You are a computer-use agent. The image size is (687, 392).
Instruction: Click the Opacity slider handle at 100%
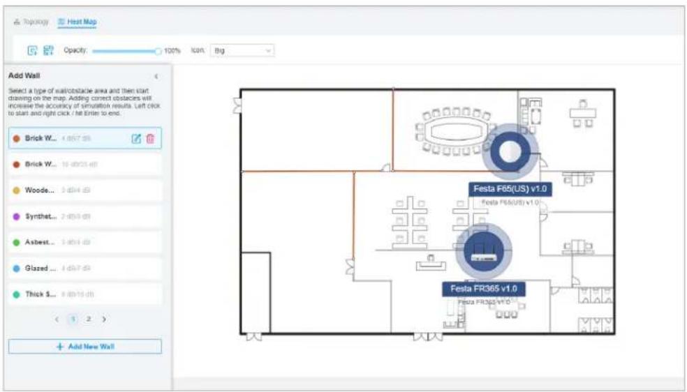click(158, 51)
